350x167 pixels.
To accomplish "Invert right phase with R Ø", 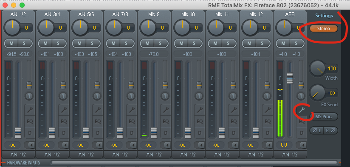I will [x=330, y=131].
